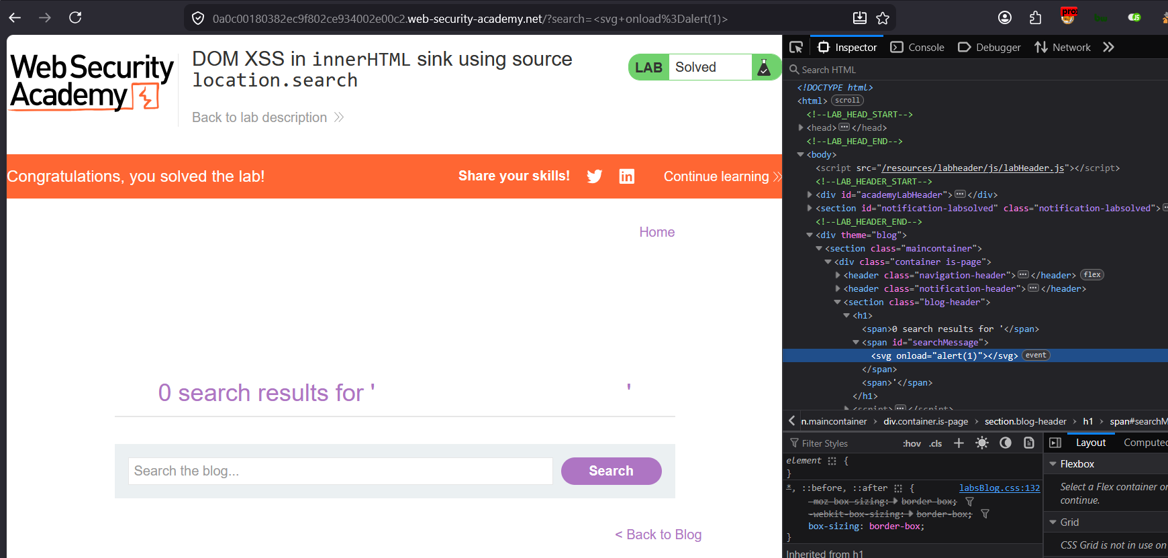Show more DevTools tabs chevron
Screen dimensions: 1168x558
1108,47
